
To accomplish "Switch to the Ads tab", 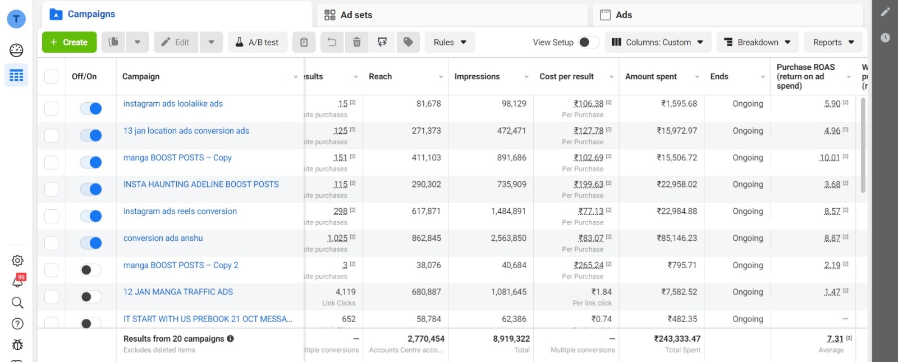I will pyautogui.click(x=623, y=15).
